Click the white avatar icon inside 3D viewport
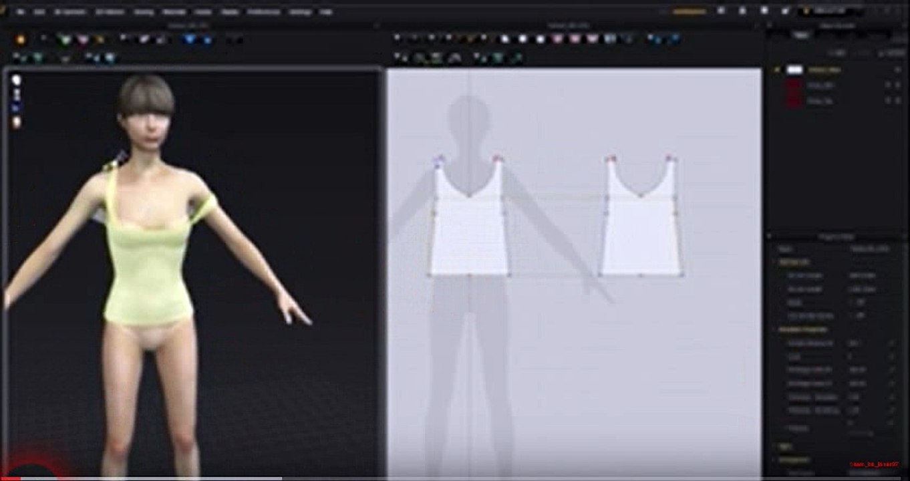 point(16,80)
